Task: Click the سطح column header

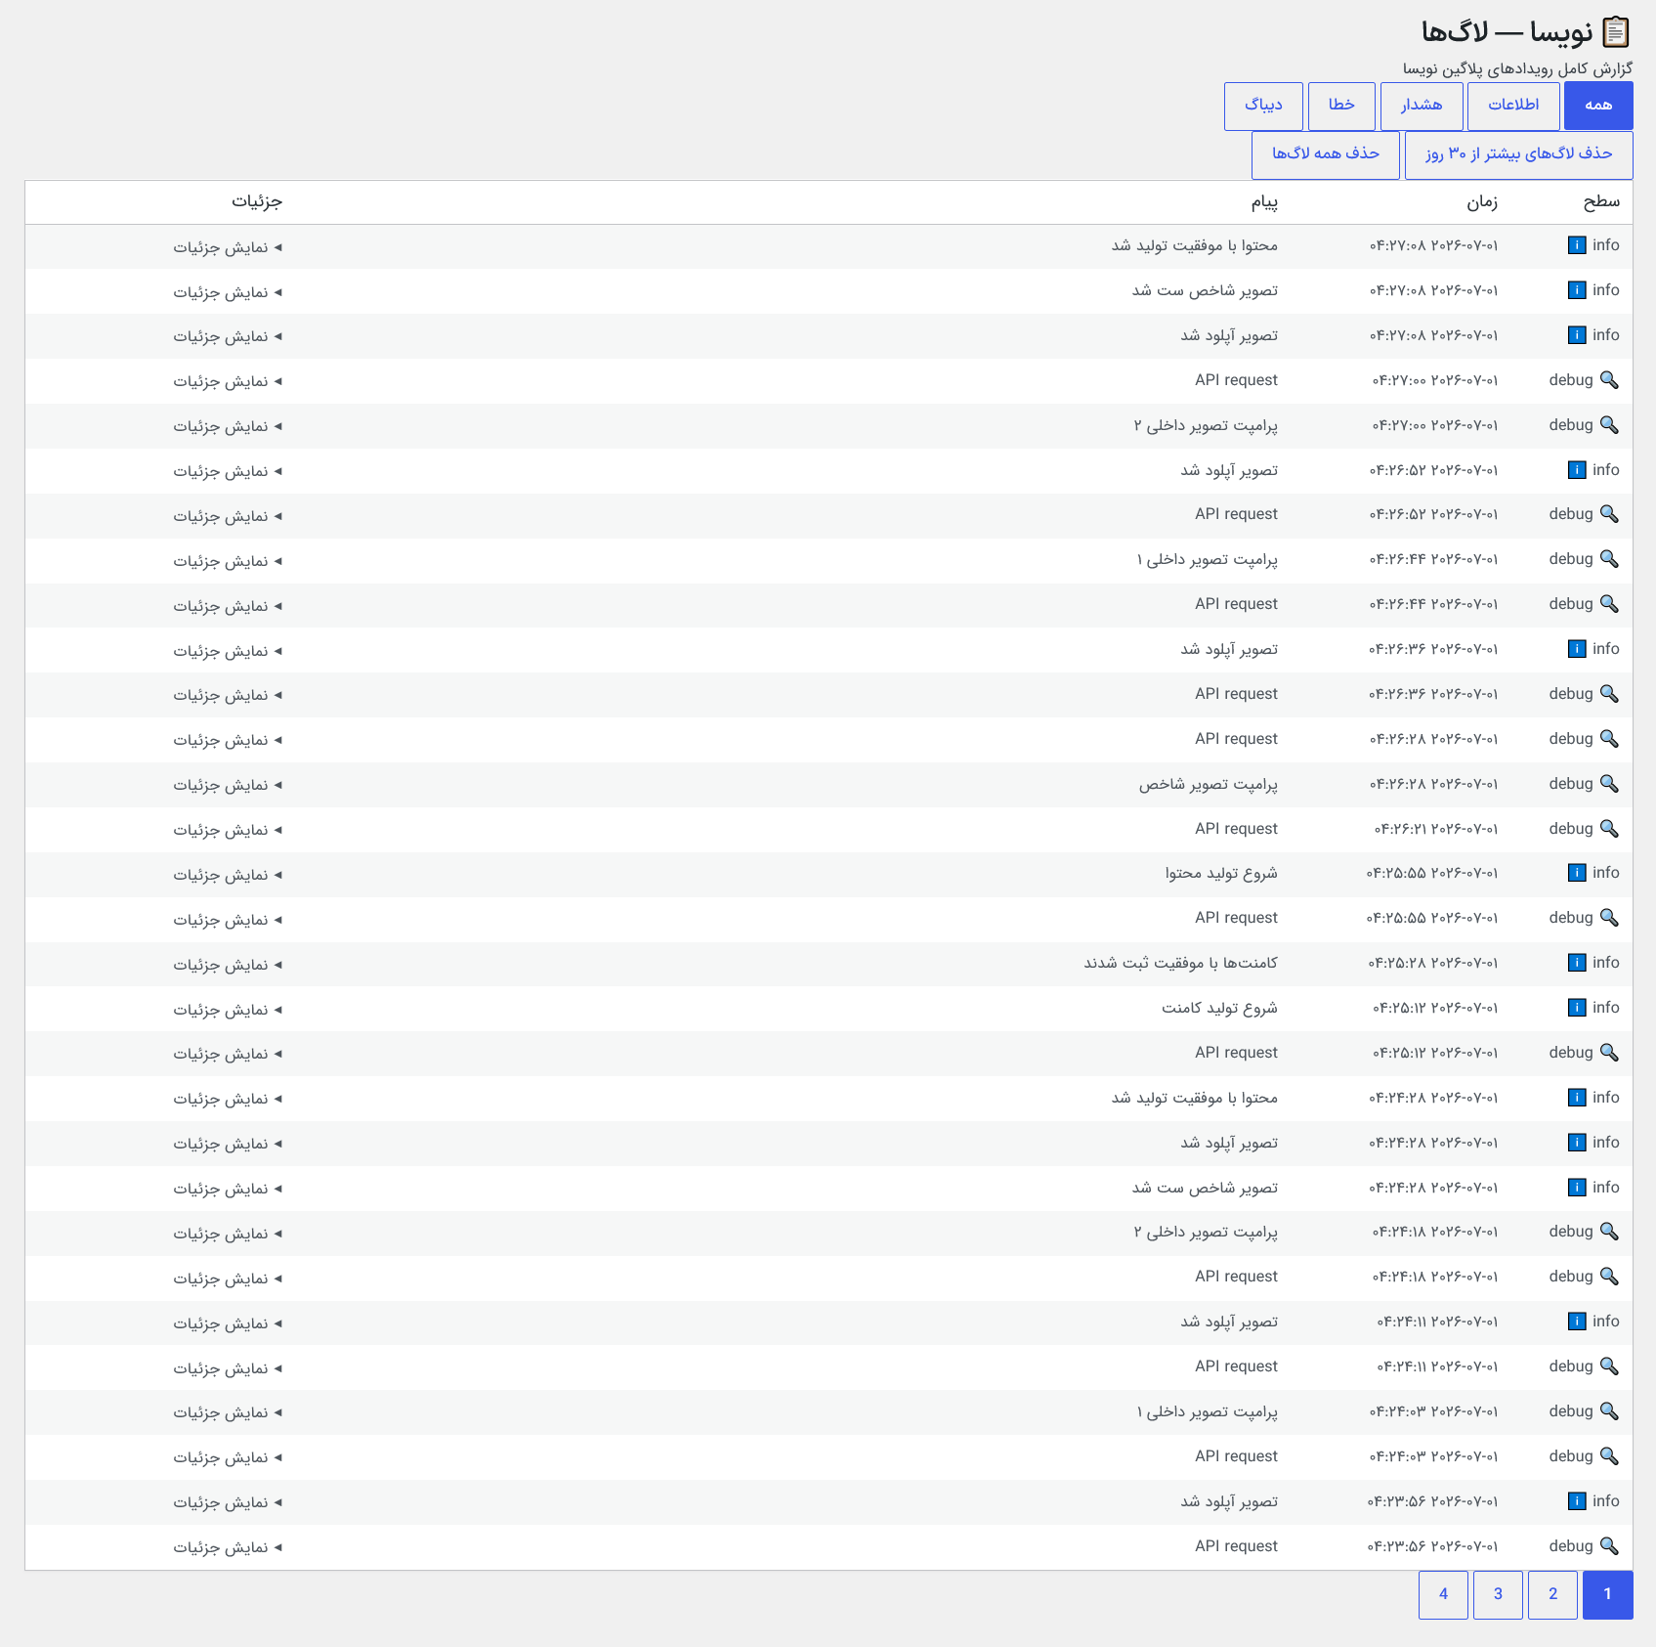Action: coord(1601,202)
